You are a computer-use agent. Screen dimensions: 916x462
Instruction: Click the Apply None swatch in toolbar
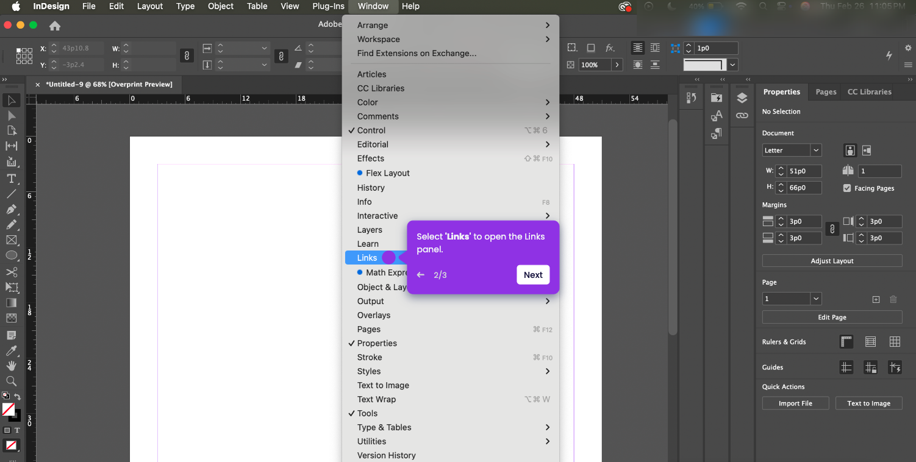click(11, 446)
